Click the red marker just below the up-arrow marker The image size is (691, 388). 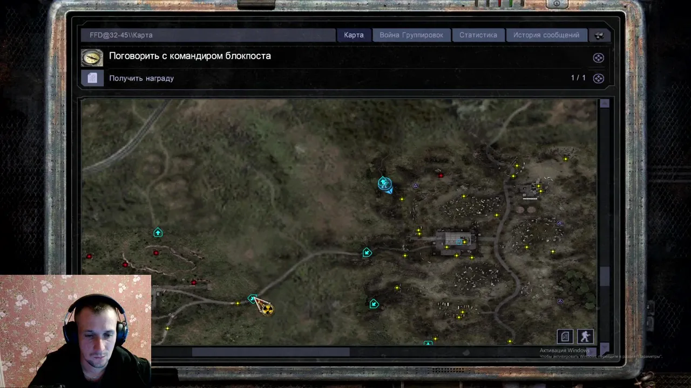156,252
